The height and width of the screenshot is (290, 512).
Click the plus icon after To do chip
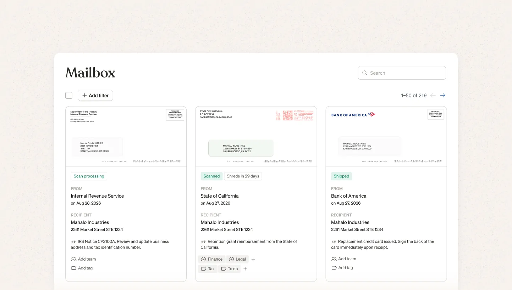pyautogui.click(x=245, y=269)
